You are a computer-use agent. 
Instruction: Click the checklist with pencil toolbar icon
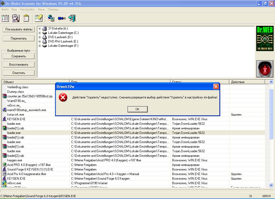click(x=39, y=18)
